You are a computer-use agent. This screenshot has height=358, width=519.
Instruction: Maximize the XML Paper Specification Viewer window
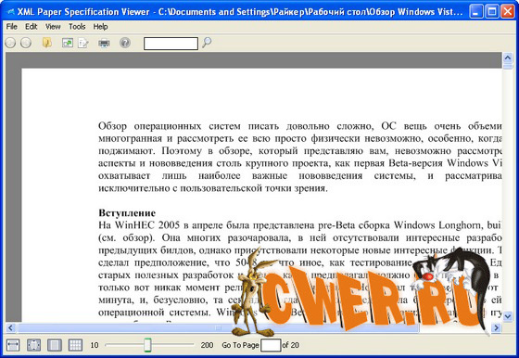click(x=492, y=12)
